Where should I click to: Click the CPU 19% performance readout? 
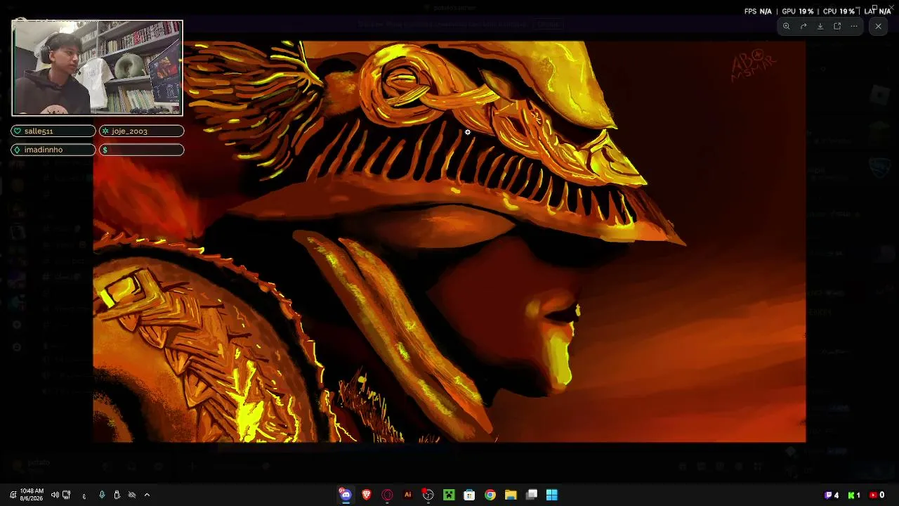pyautogui.click(x=839, y=11)
